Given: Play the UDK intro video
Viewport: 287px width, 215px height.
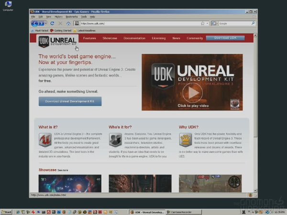Looking at the screenshot, I should (192, 93).
